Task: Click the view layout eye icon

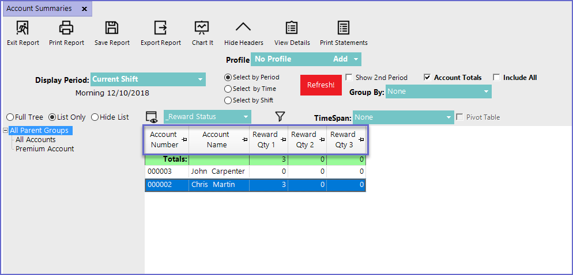Action: (x=151, y=117)
